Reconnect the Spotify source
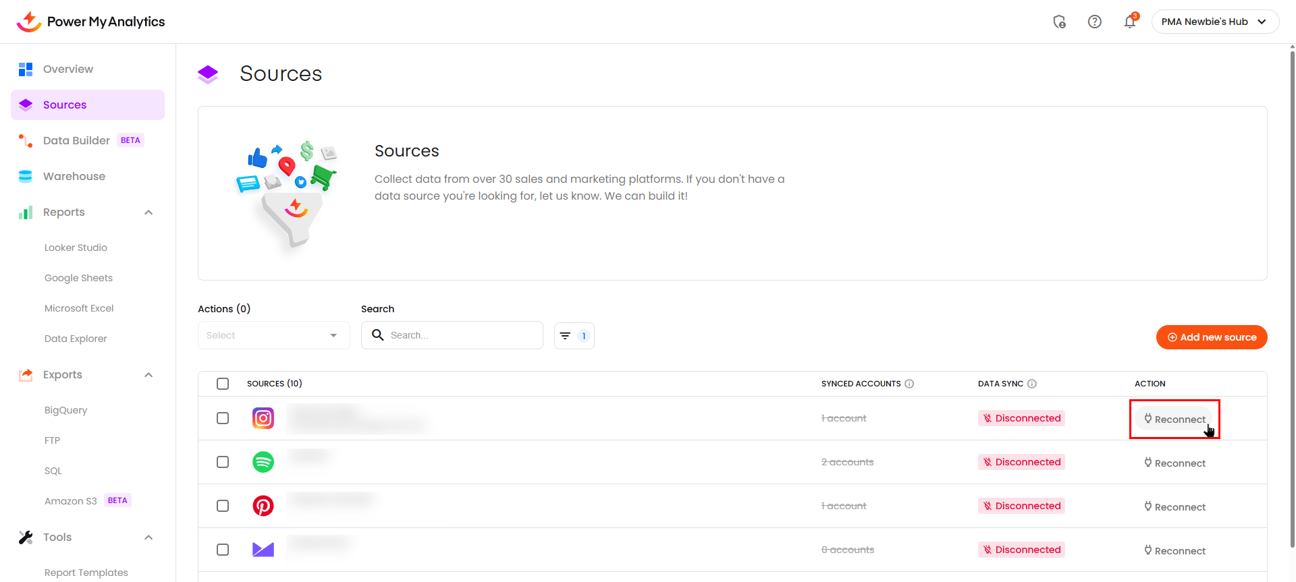 pyautogui.click(x=1174, y=463)
